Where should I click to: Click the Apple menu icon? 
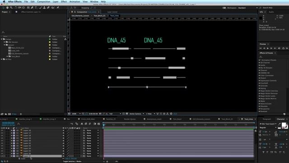(4, 1)
